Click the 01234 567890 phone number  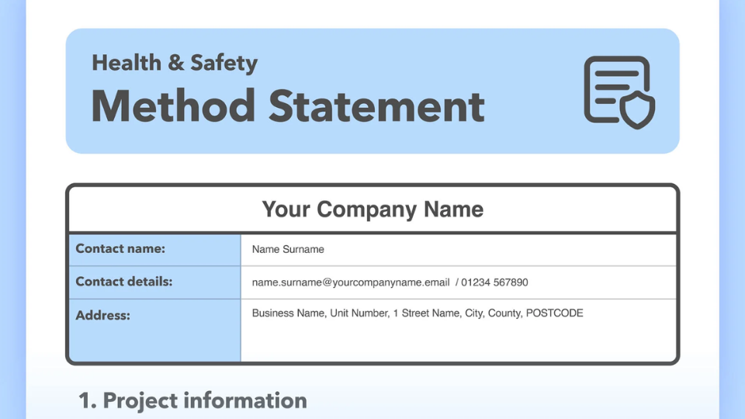pyautogui.click(x=494, y=282)
